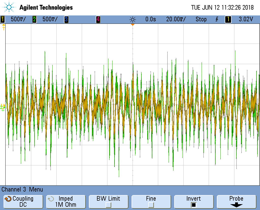Image resolution: width=260 pixels, height=210 pixels.
Task: Select the yellow channel 1 indicator
Action: pyautogui.click(x=3, y=19)
